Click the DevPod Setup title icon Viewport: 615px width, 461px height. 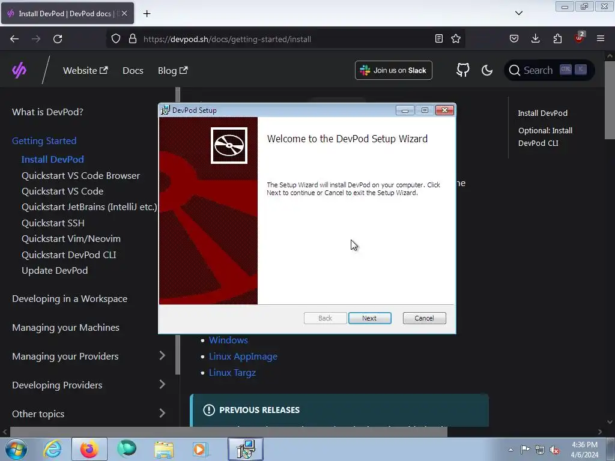click(x=166, y=110)
